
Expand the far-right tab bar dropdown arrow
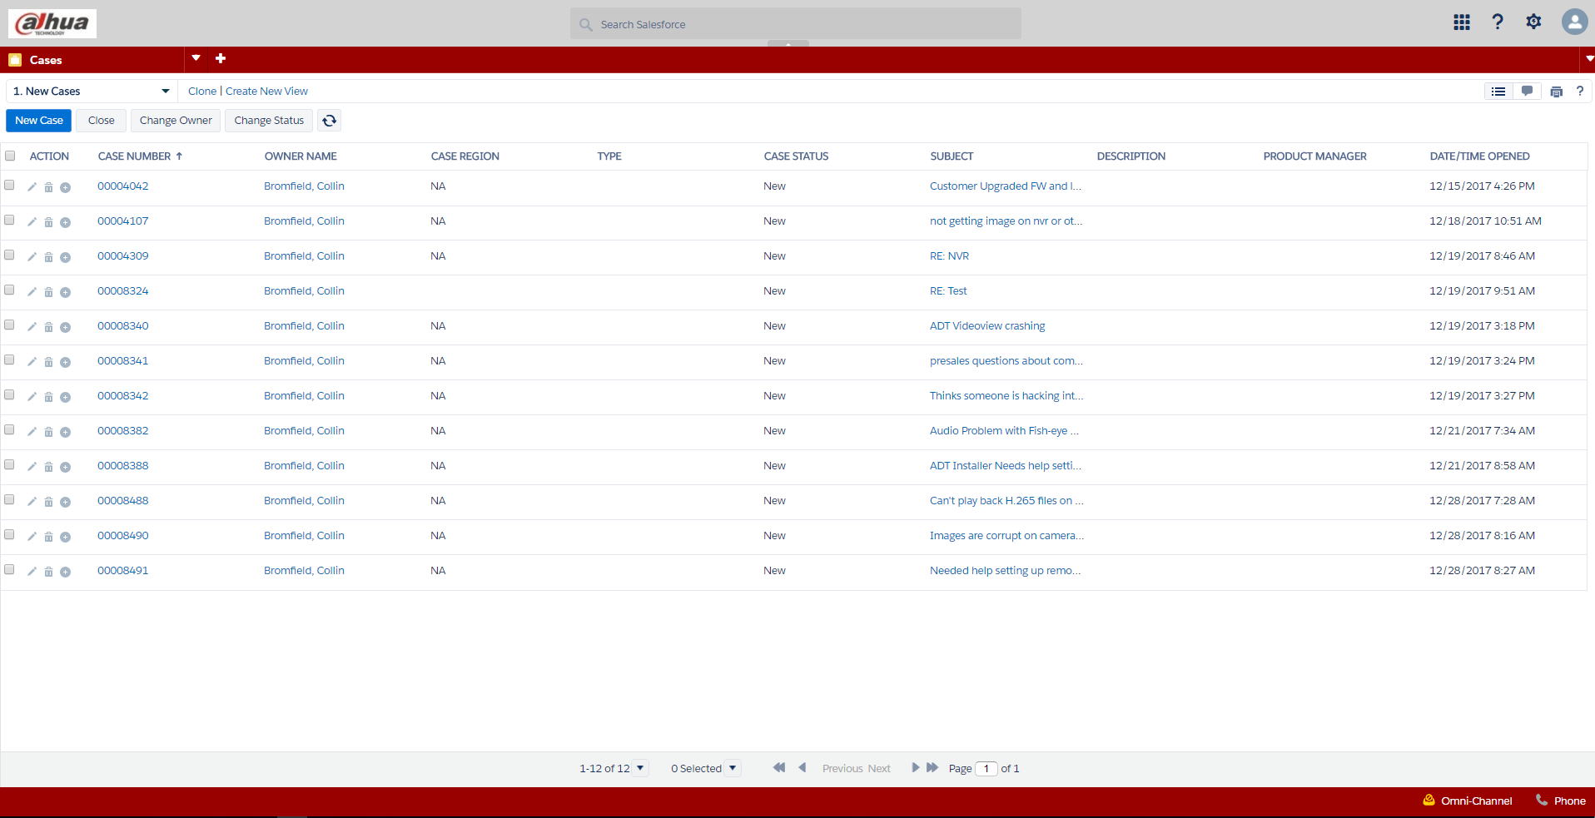coord(1589,59)
